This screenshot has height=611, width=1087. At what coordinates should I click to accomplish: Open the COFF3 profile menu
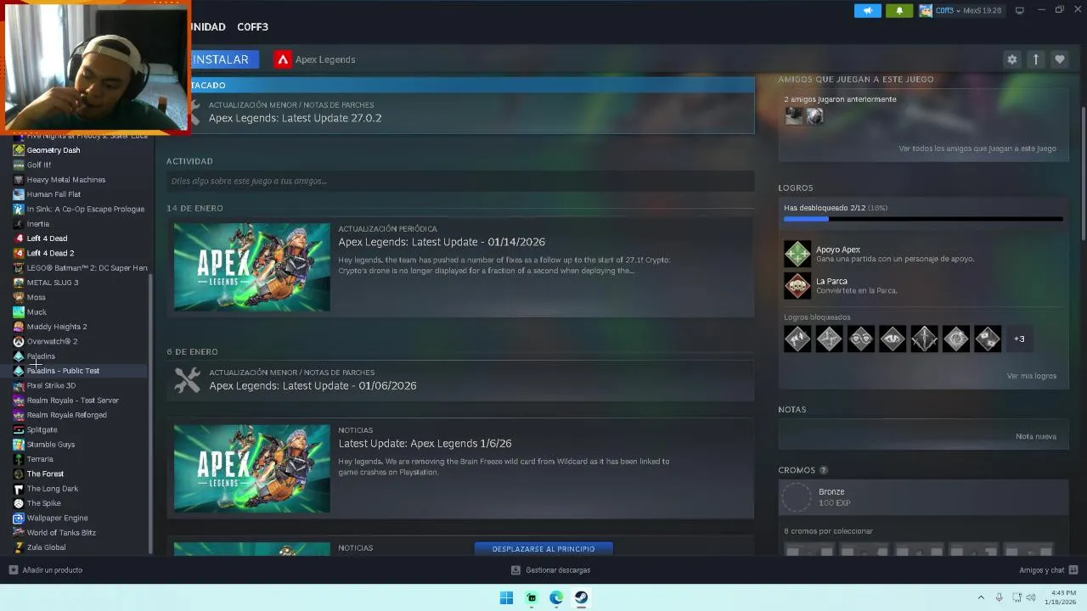252,27
